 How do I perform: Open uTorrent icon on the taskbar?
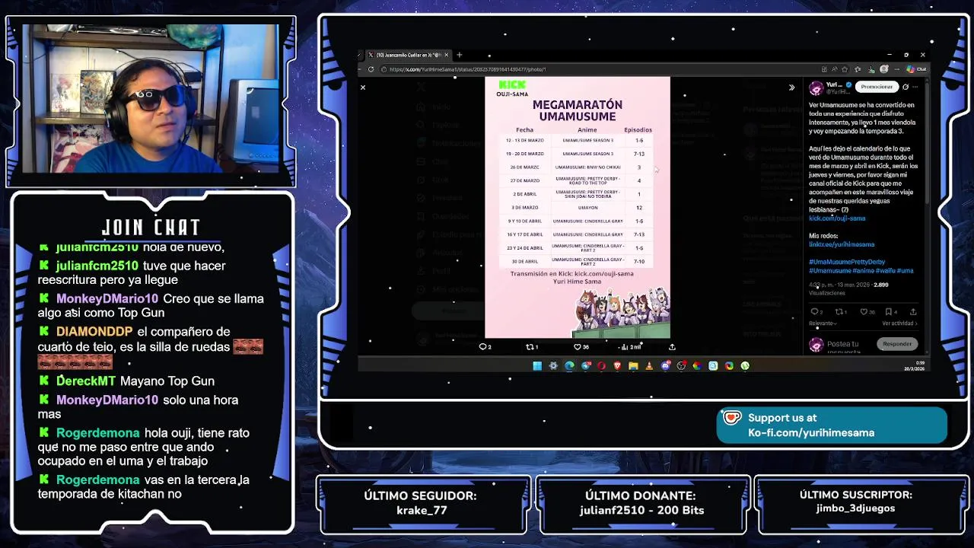click(745, 366)
